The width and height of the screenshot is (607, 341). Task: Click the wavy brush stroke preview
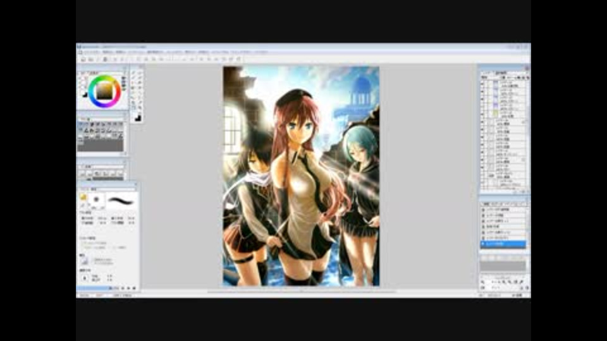tap(121, 200)
